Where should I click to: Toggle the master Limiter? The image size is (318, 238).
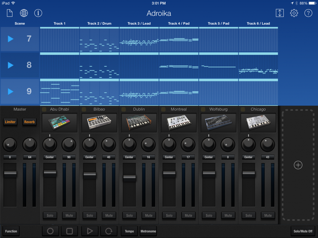coord(10,122)
